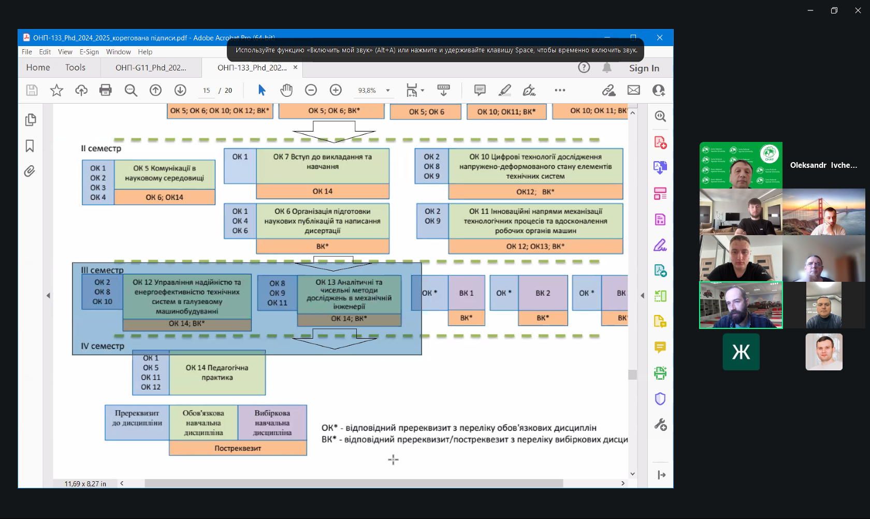
Task: Click the Zoom Out minus icon
Action: pos(311,90)
